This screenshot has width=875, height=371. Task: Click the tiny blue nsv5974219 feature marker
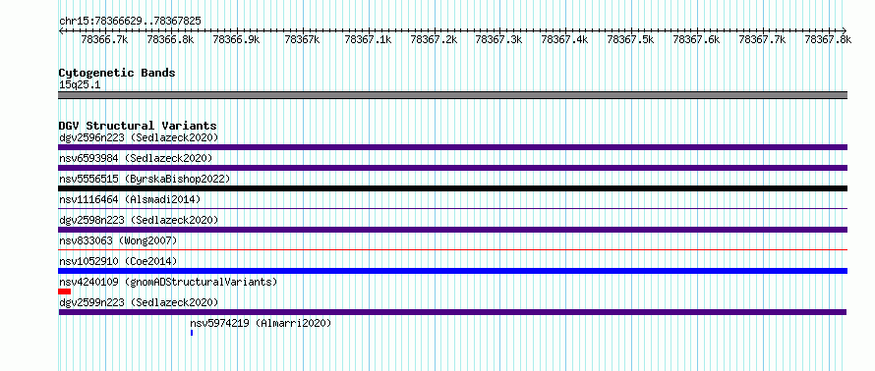pyautogui.click(x=192, y=333)
